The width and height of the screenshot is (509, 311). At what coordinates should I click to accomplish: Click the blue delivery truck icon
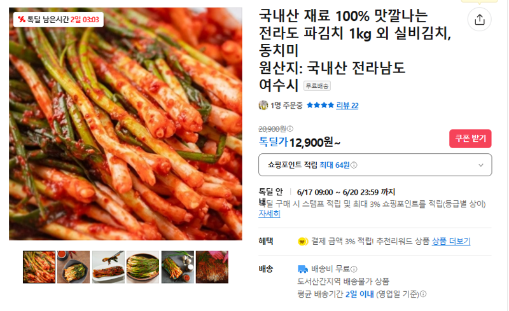tap(303, 269)
